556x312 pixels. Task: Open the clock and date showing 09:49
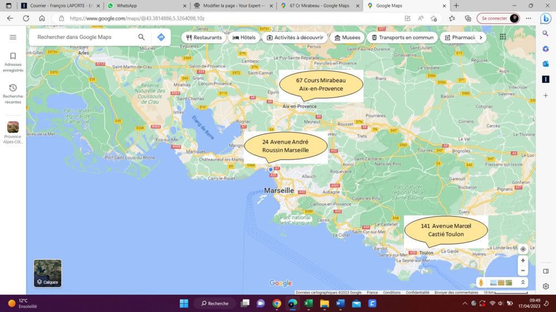(529, 303)
